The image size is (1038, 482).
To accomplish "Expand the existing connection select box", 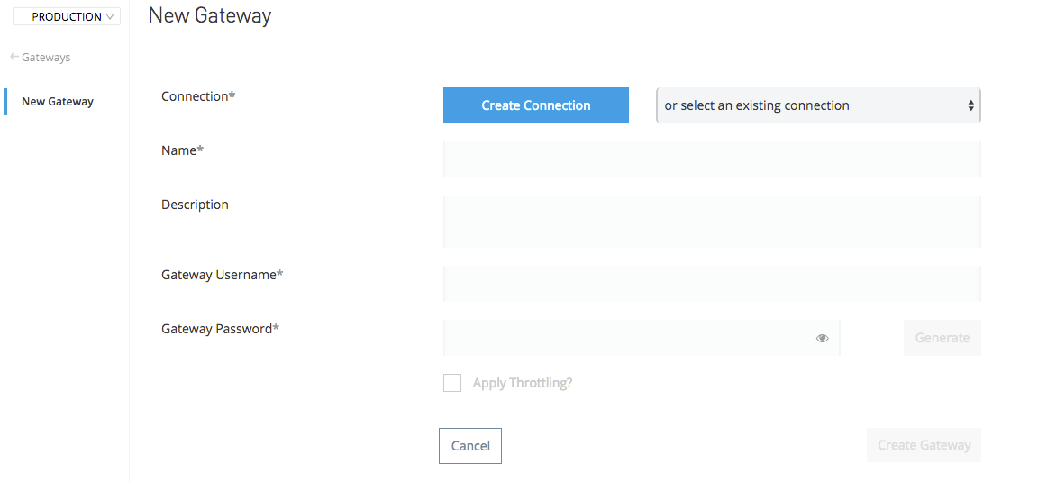I will [817, 105].
